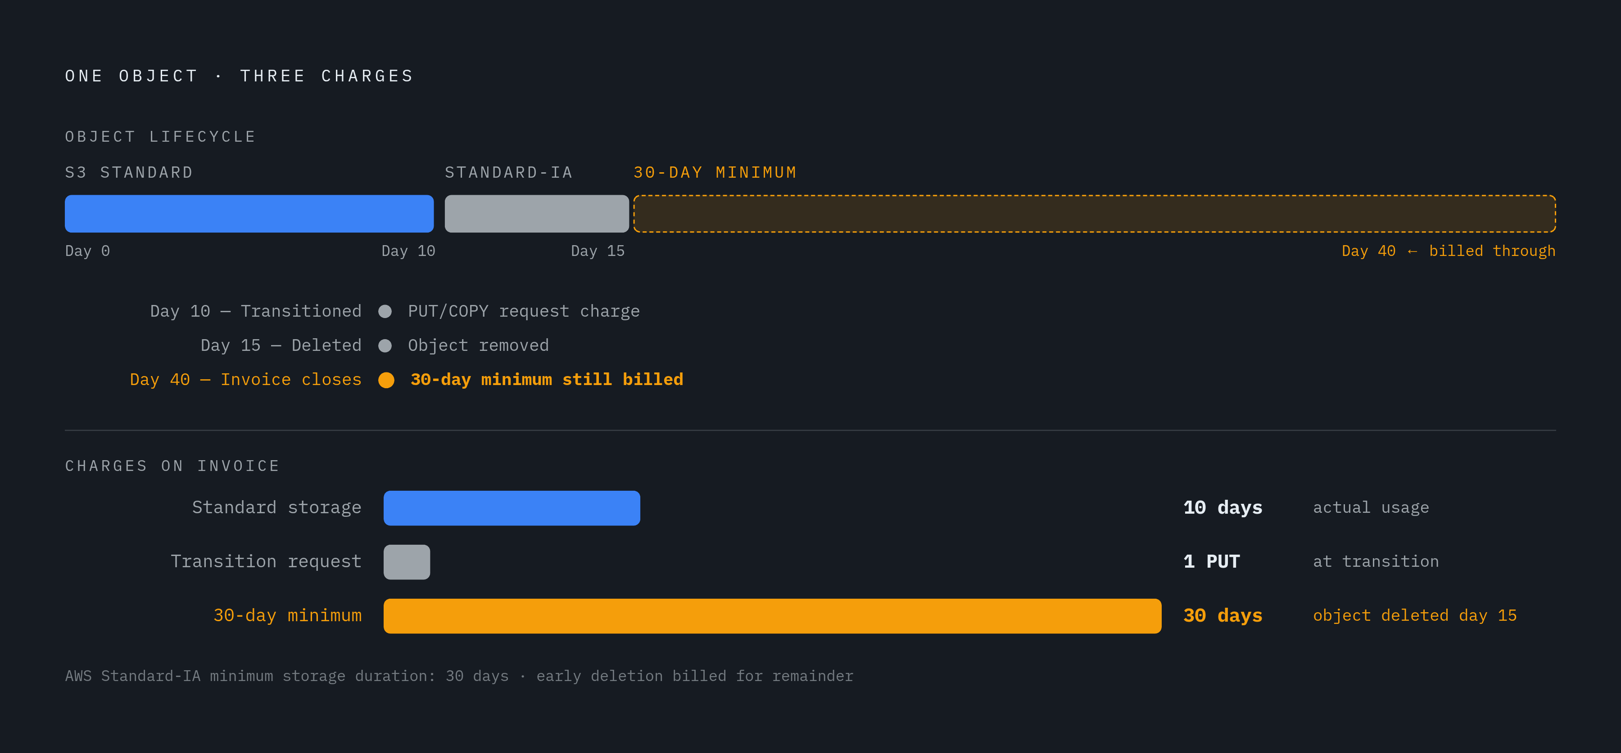Click the 'object deleted day 15' note

(x=1415, y=616)
